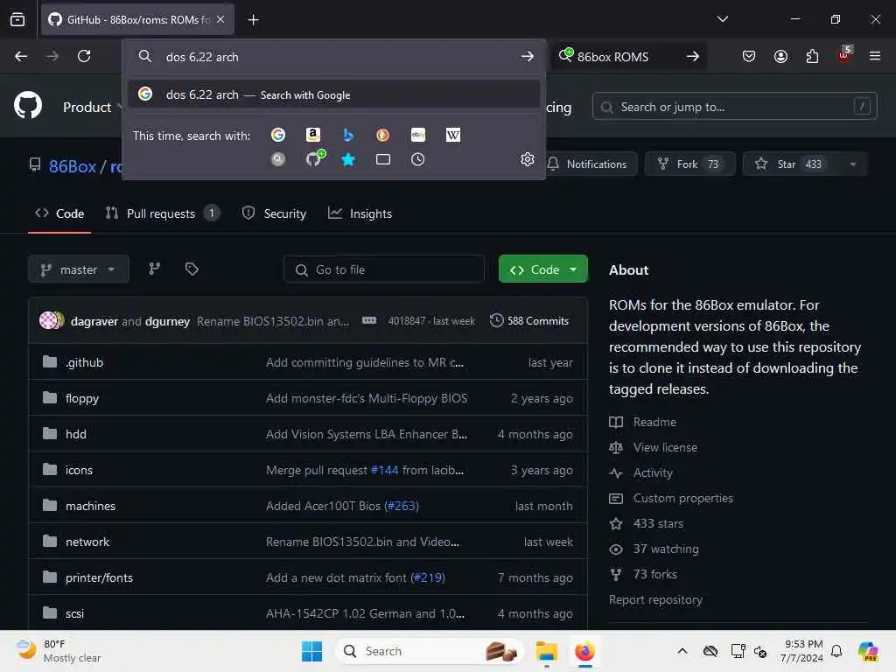
Task: Open the hdd folder
Action: [x=76, y=434]
